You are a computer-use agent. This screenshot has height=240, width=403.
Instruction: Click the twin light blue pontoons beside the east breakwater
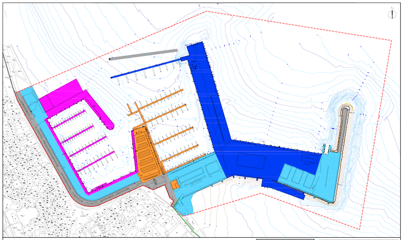coord(327,149)
